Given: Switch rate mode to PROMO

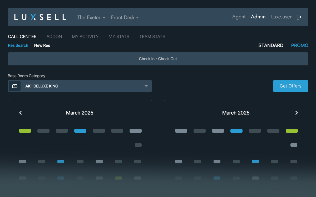Looking at the screenshot, I should (x=299, y=45).
